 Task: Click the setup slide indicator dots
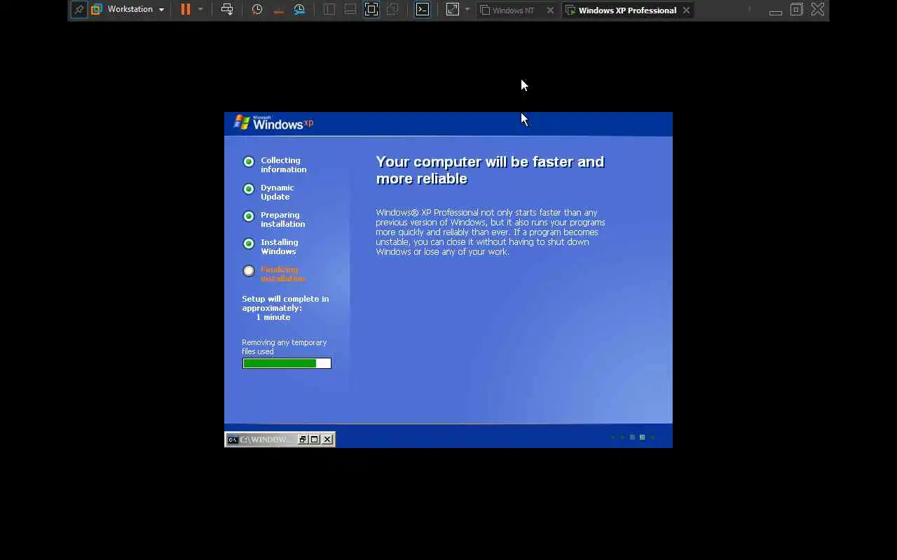pos(633,437)
